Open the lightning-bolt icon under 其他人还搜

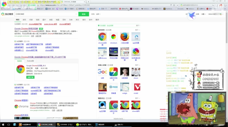[113, 72]
